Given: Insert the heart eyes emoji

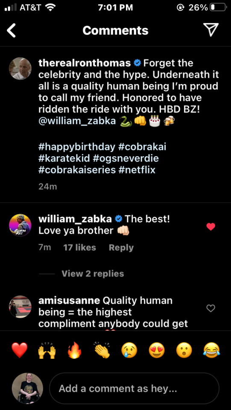Looking at the screenshot, I should tap(157, 350).
